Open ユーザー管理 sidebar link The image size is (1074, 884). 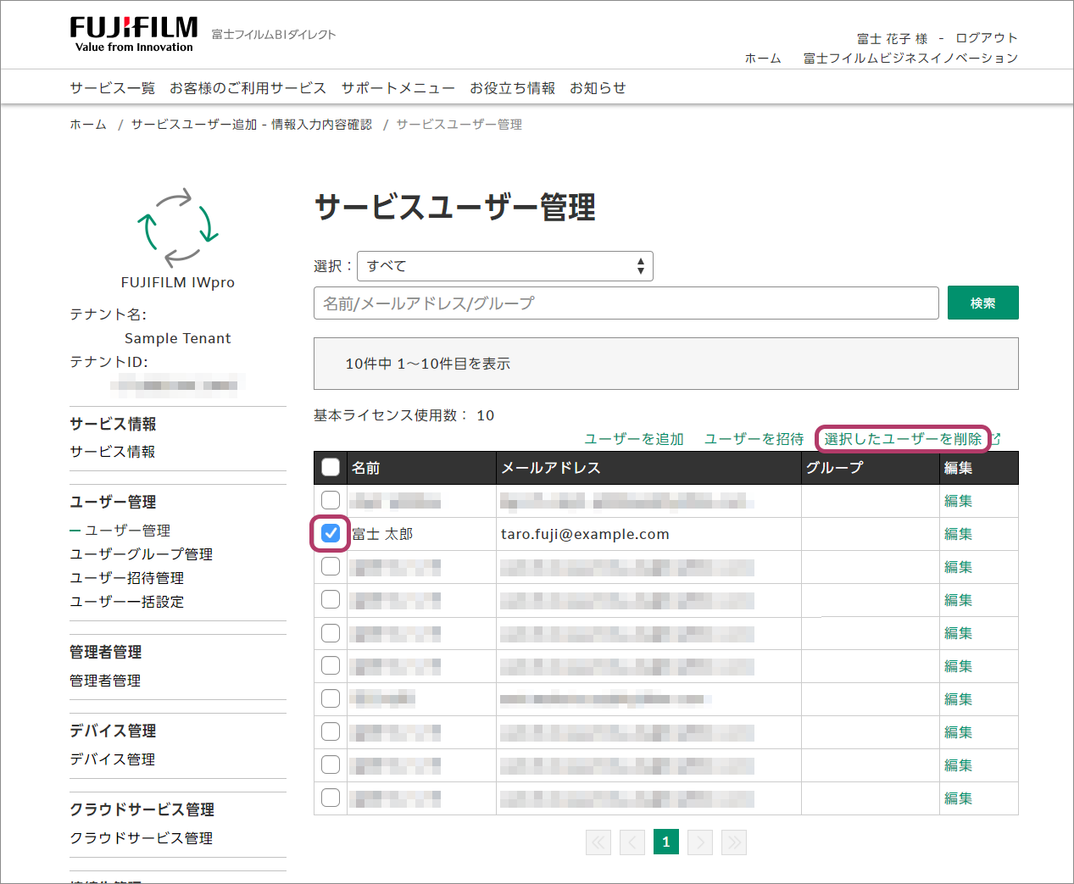(x=127, y=531)
